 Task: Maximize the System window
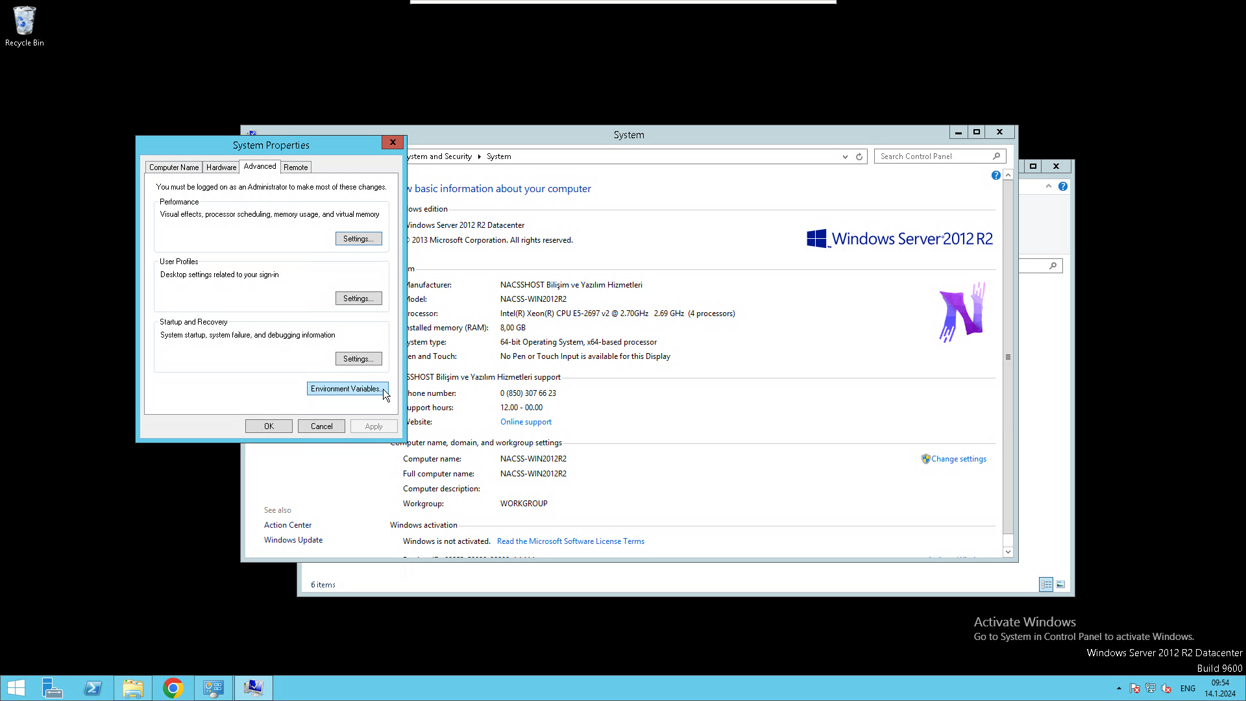tap(977, 132)
